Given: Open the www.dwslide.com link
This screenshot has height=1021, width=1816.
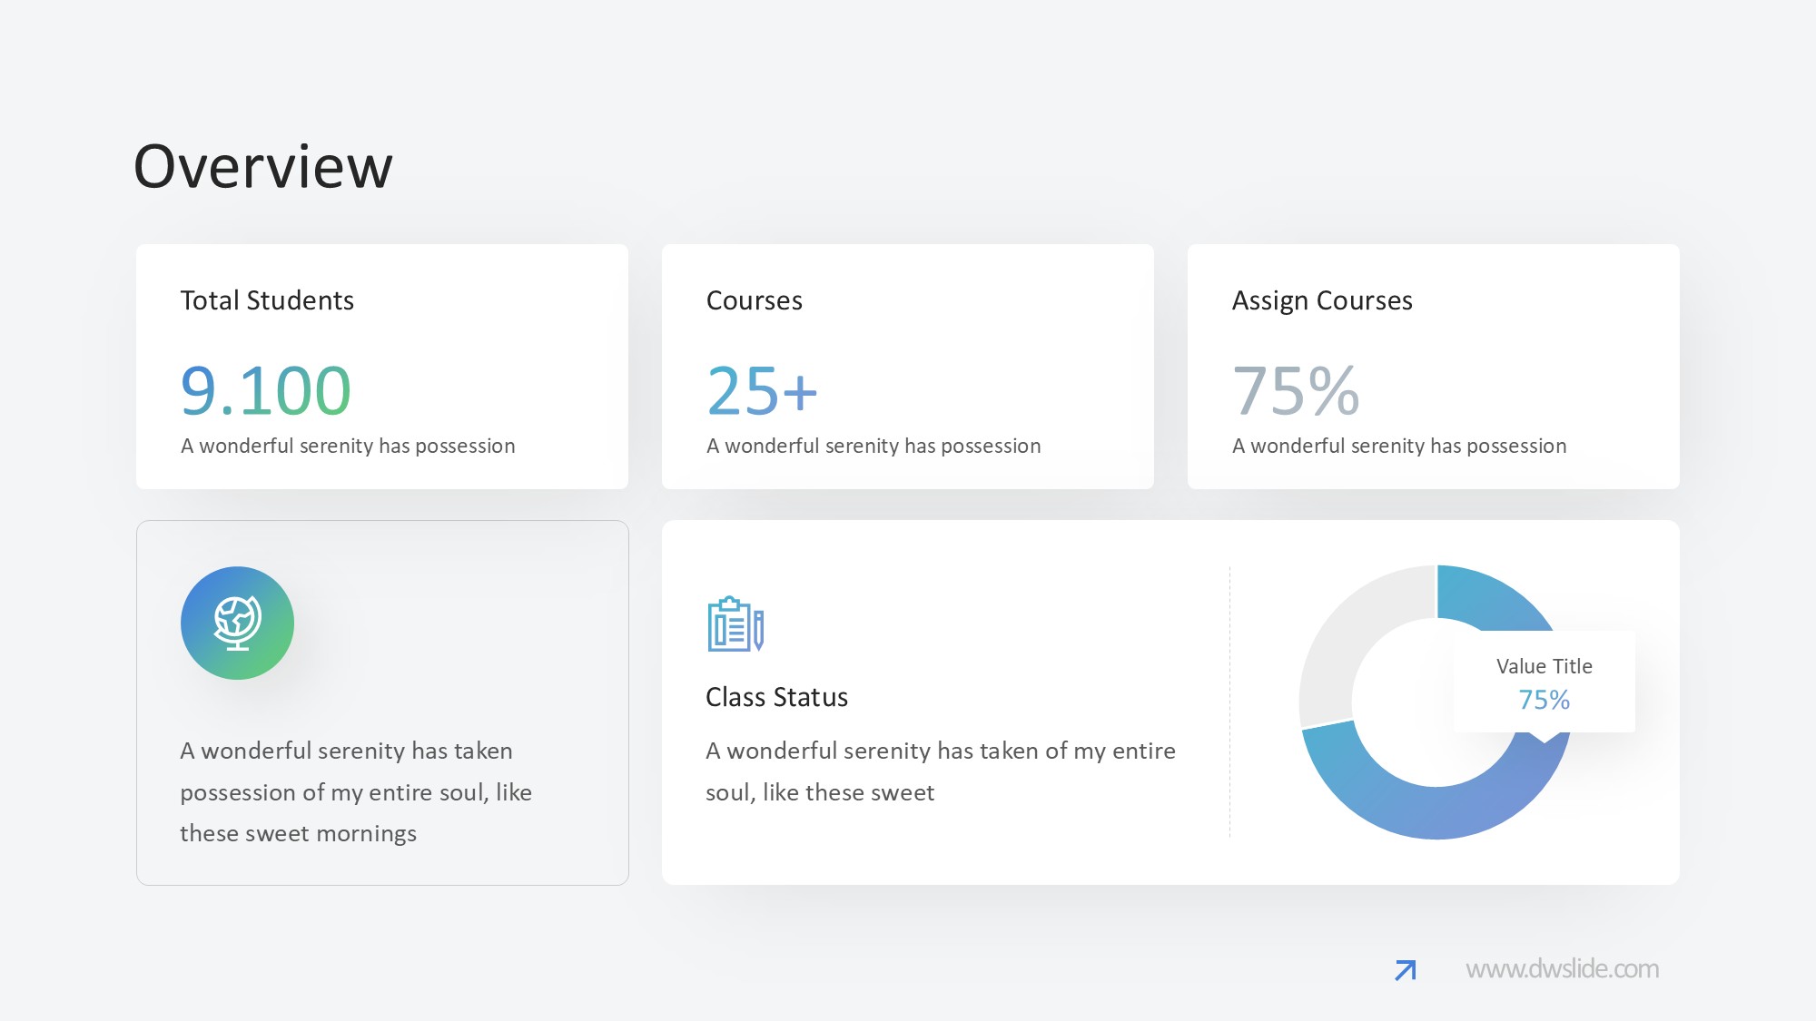Looking at the screenshot, I should [x=1562, y=969].
